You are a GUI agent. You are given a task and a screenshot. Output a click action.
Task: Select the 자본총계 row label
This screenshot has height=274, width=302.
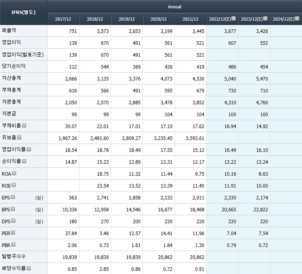tap(11, 102)
